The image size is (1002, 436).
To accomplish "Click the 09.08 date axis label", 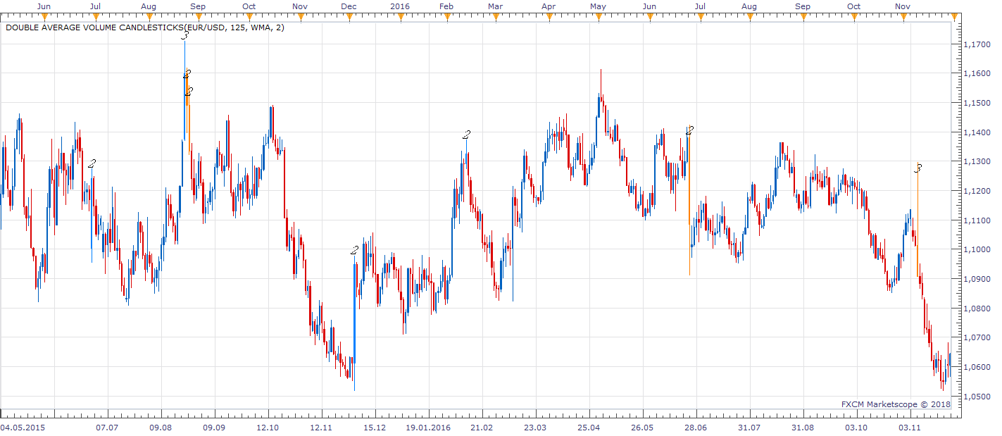I will [x=161, y=428].
